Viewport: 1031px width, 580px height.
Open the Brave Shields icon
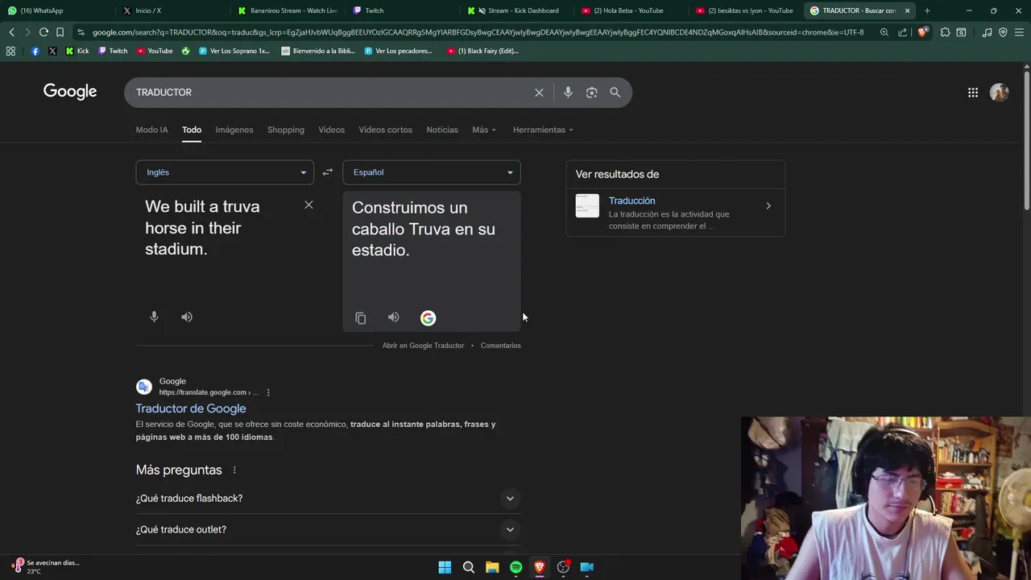tap(923, 32)
